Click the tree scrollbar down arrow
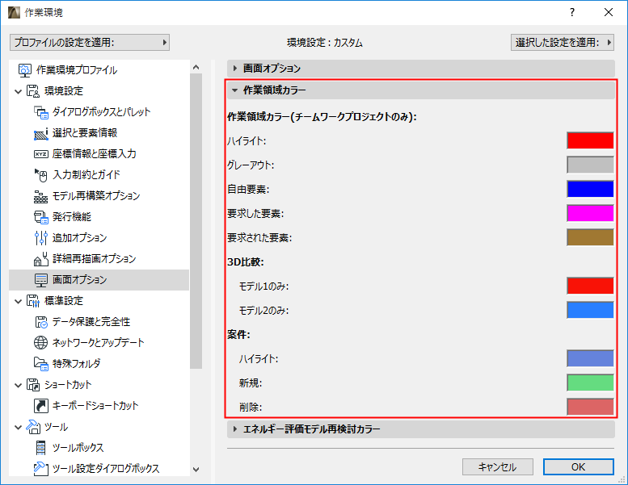Image resolution: width=628 pixels, height=485 pixels. click(x=196, y=470)
